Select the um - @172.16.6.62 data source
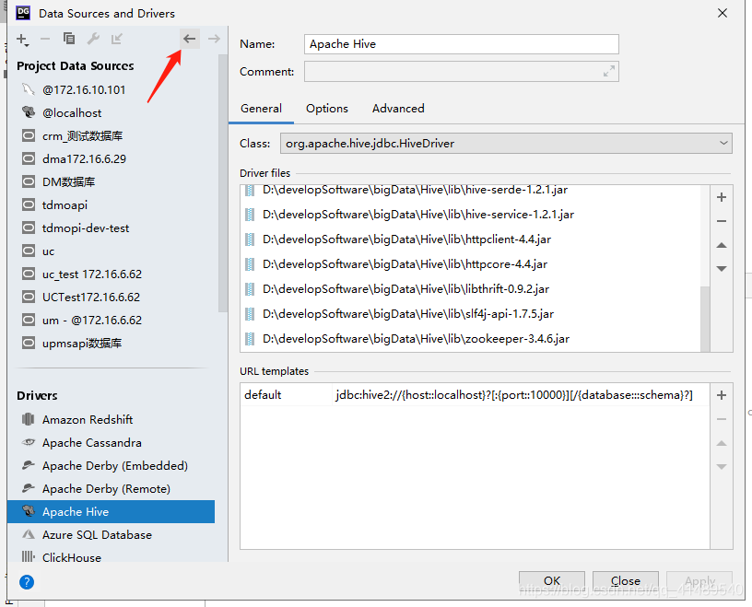This screenshot has width=752, height=607. point(112,320)
